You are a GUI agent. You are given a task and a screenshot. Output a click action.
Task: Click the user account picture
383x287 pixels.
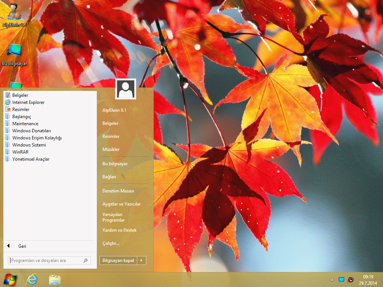point(126,89)
